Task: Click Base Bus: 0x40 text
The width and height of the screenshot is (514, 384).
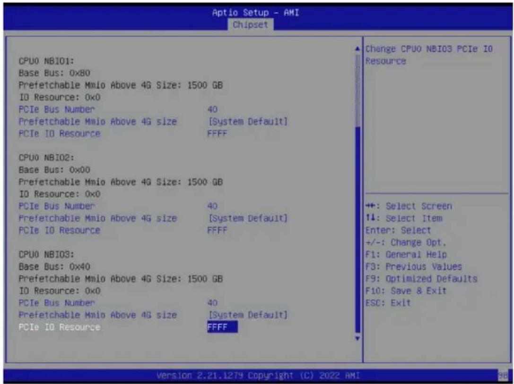Action: click(x=54, y=267)
